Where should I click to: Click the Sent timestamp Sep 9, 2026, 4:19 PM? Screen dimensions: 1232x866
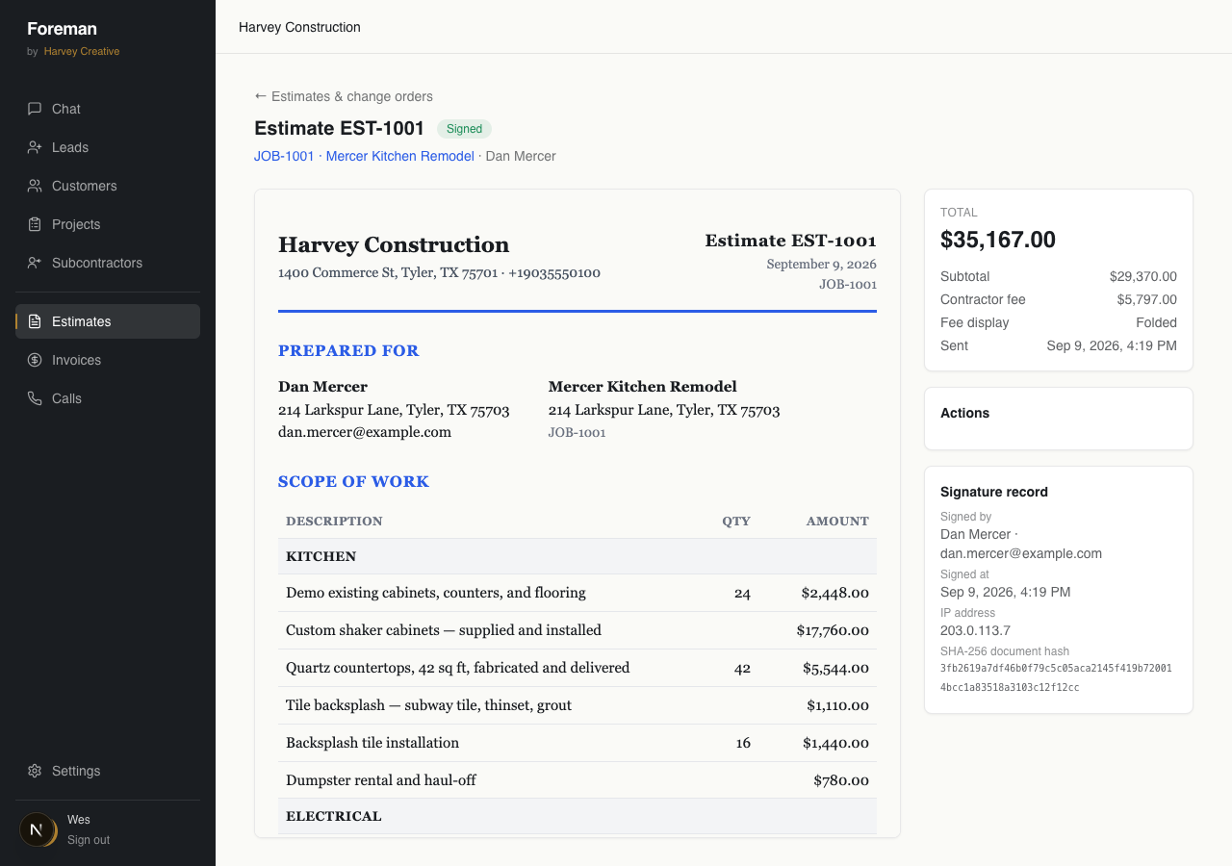point(1112,345)
